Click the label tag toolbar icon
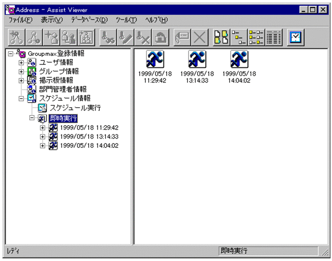 [x=182, y=37]
